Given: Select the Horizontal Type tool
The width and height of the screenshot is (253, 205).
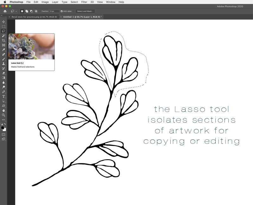Looking at the screenshot, I should tap(4, 96).
